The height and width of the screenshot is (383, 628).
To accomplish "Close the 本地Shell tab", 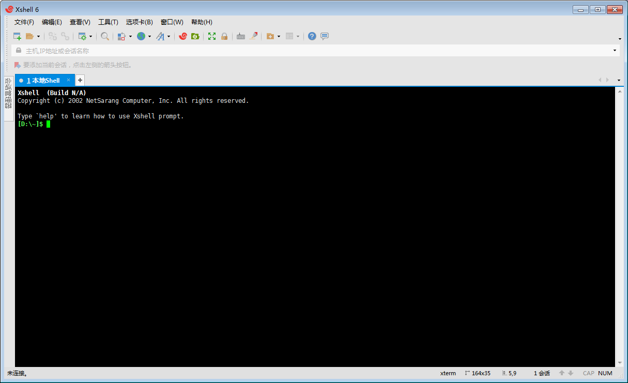I will (68, 80).
